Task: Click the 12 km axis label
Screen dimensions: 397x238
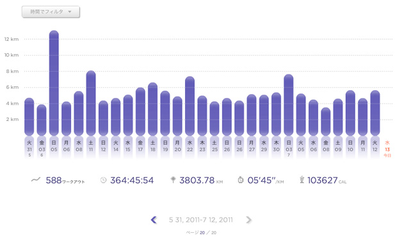Action: tap(12, 39)
